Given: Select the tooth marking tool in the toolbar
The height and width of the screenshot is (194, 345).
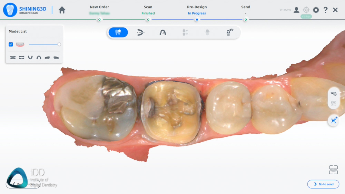Looking at the screenshot, I should pos(118,32).
